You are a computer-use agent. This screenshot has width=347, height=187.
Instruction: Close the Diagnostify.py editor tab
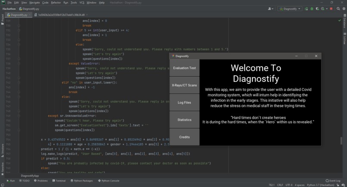[x=30, y=15]
